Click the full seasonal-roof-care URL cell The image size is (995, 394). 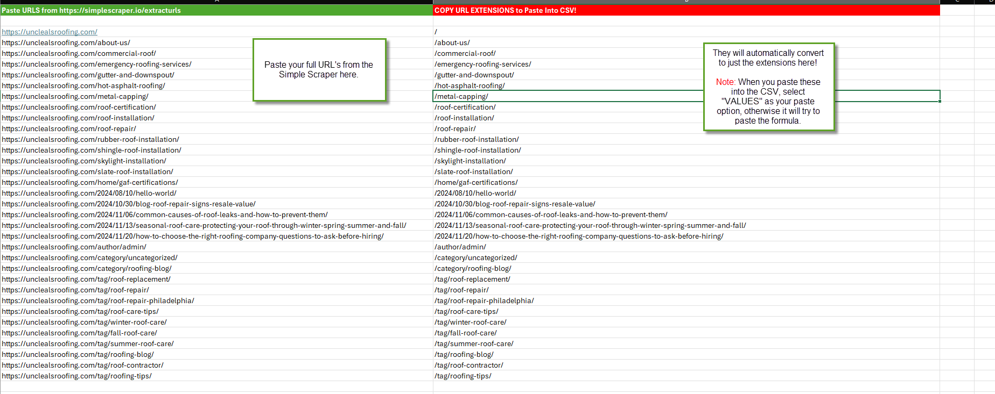204,226
